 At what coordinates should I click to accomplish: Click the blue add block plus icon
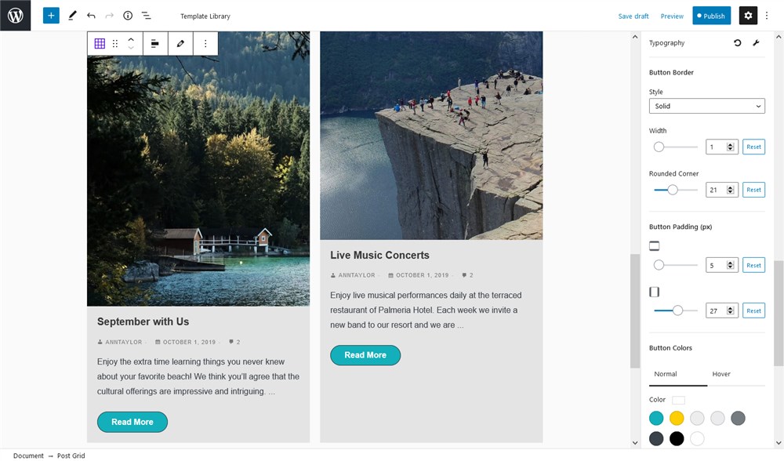click(x=51, y=16)
